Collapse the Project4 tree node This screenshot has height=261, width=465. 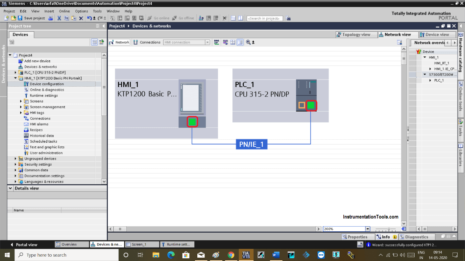[10, 55]
